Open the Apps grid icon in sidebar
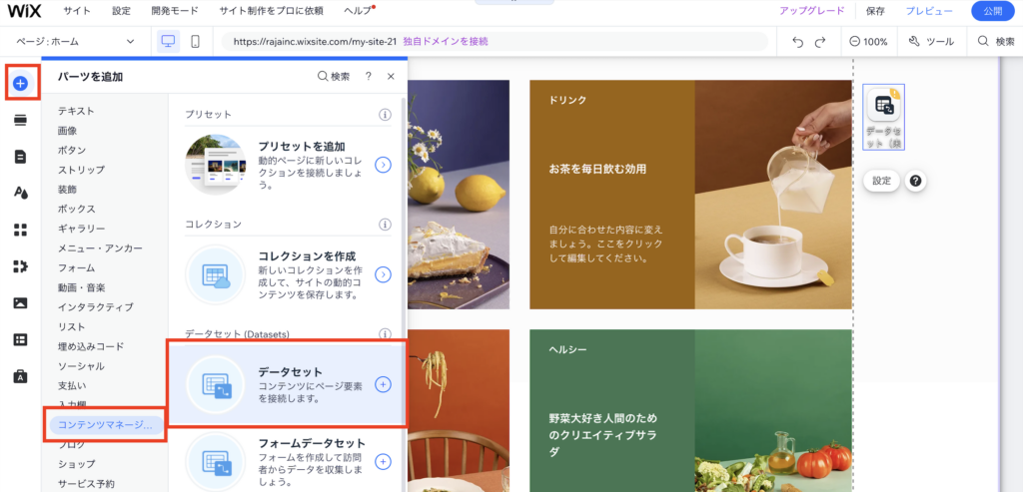This screenshot has width=1023, height=492. pyautogui.click(x=20, y=230)
